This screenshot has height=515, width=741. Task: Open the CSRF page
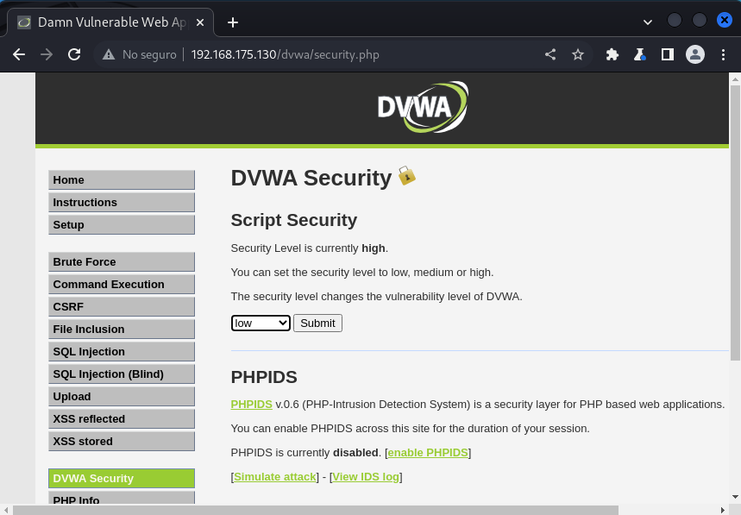(122, 306)
